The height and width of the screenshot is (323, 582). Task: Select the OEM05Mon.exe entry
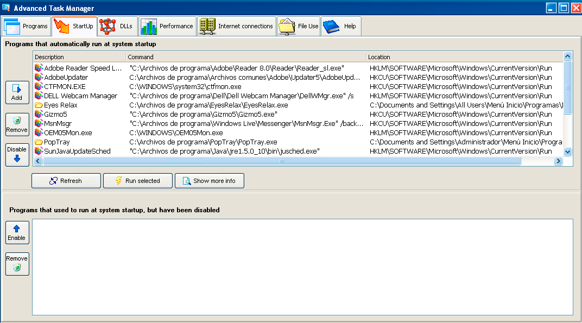tap(68, 132)
